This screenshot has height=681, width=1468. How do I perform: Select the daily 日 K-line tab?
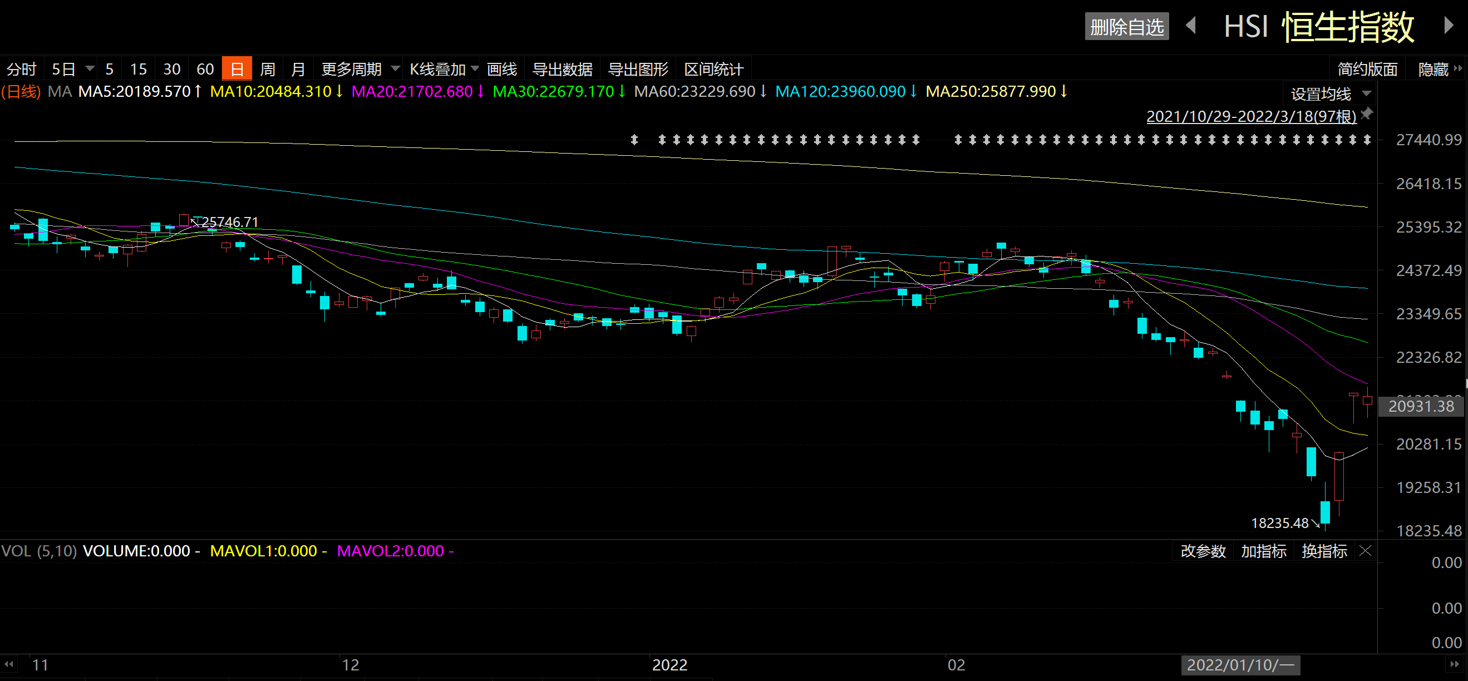[x=237, y=69]
